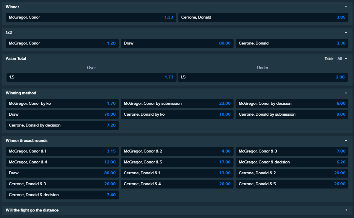Bet on Cerrone, Donald to win at 3.85
354x218 pixels.
[263, 17]
